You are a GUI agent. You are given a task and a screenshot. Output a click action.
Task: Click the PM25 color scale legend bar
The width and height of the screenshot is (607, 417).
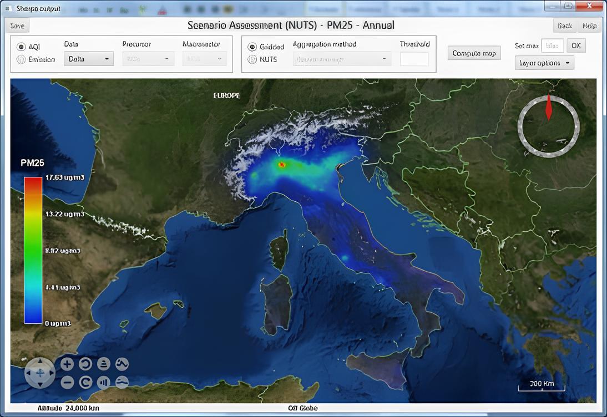click(33, 250)
